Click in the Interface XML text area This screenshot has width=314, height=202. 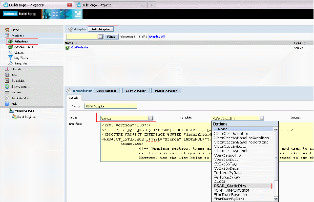(156, 142)
